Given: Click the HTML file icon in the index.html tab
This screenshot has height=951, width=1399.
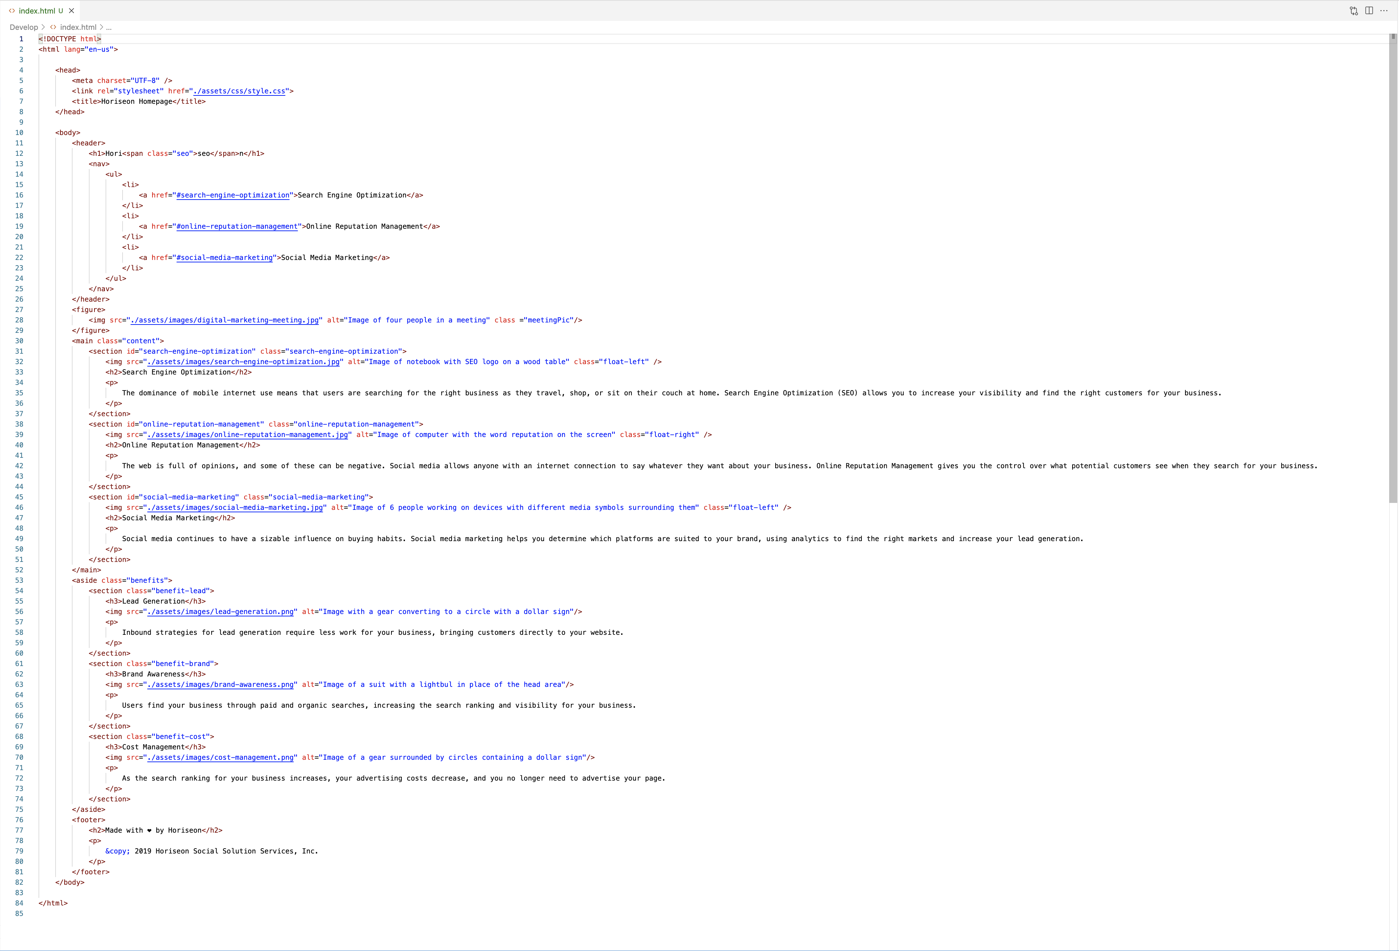Looking at the screenshot, I should click(x=12, y=11).
